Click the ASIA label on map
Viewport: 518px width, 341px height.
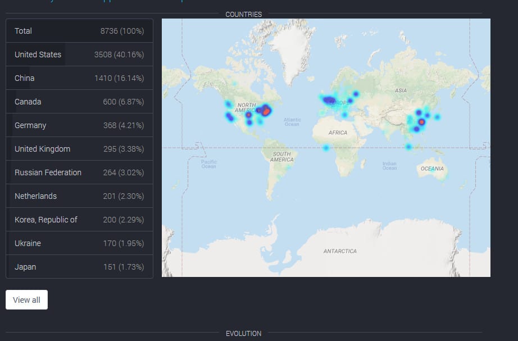(x=401, y=90)
